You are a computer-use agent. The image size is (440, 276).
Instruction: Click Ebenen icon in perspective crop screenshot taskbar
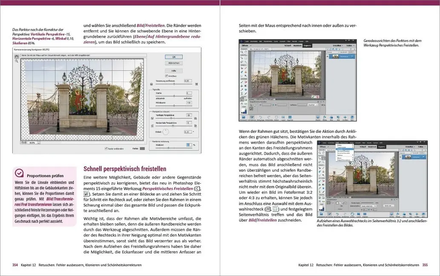[x=318, y=118]
